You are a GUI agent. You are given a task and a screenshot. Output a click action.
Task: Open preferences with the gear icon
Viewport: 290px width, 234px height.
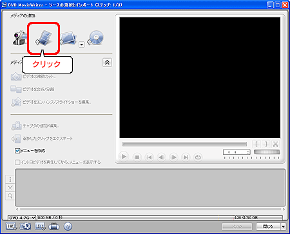point(25,226)
